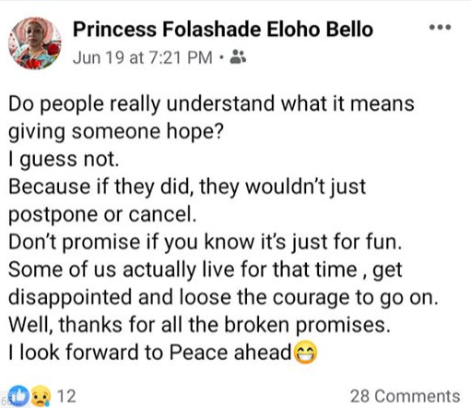Open the three-dot post options menu
Image resolution: width=471 pixels, height=408 pixels.
coord(440,28)
